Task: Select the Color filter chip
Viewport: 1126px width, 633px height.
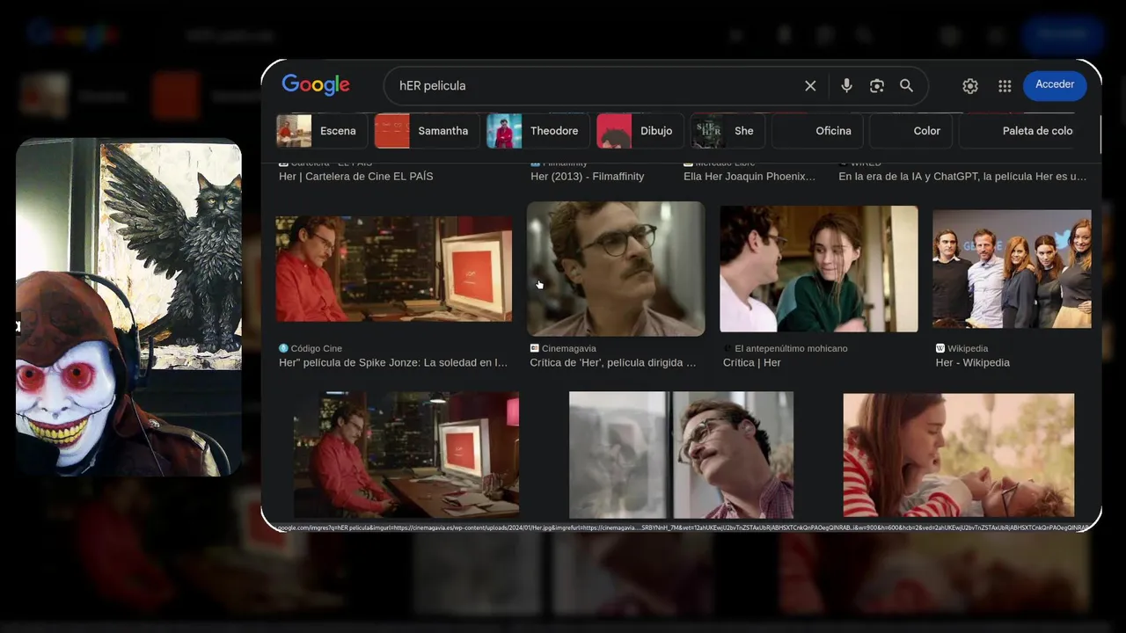Action: (911, 131)
